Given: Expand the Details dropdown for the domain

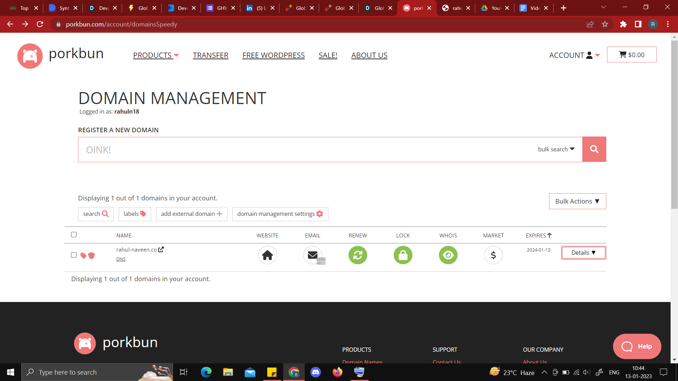Looking at the screenshot, I should click(x=583, y=253).
